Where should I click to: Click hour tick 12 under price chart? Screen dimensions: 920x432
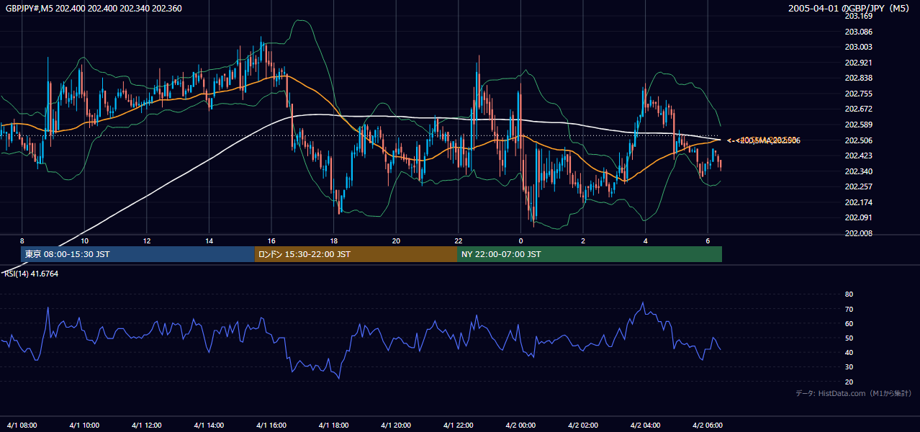[x=147, y=240]
